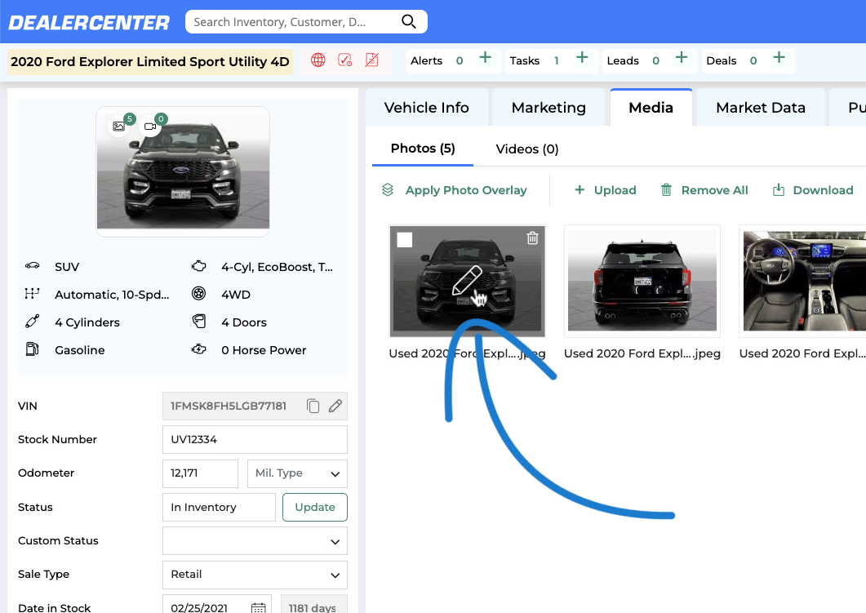Screen dimensions: 866x613
Task: Click the Download label
Action: click(x=823, y=190)
